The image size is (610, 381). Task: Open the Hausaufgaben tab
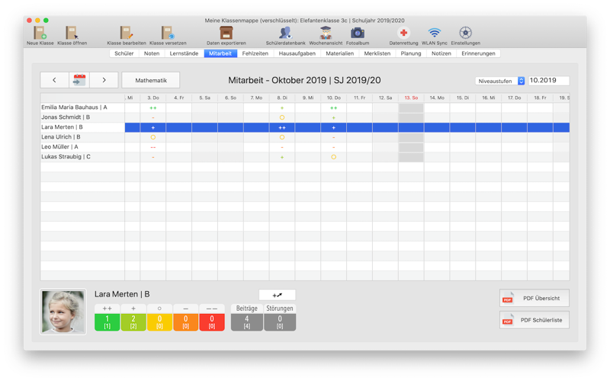click(297, 54)
